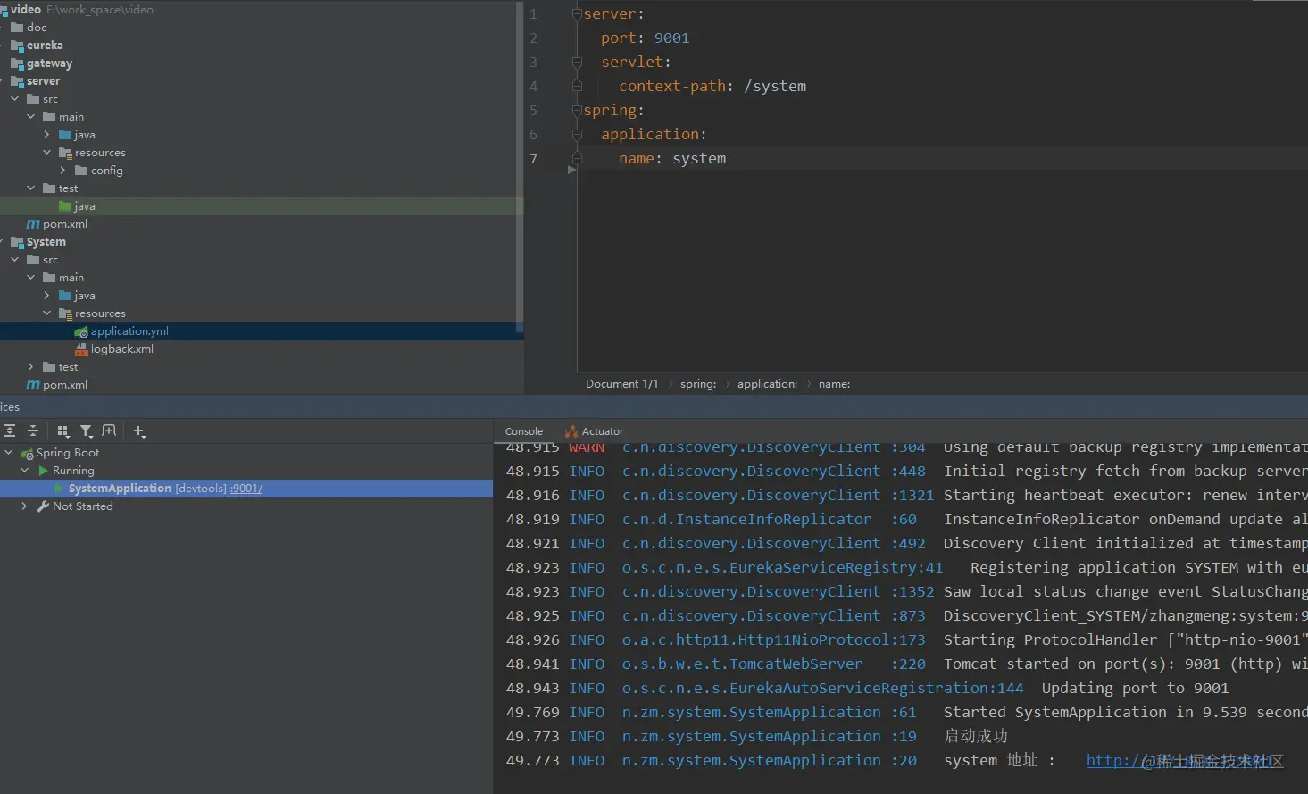Image resolution: width=1308 pixels, height=794 pixels.
Task: Collapse the src folder under server
Action: click(x=15, y=99)
